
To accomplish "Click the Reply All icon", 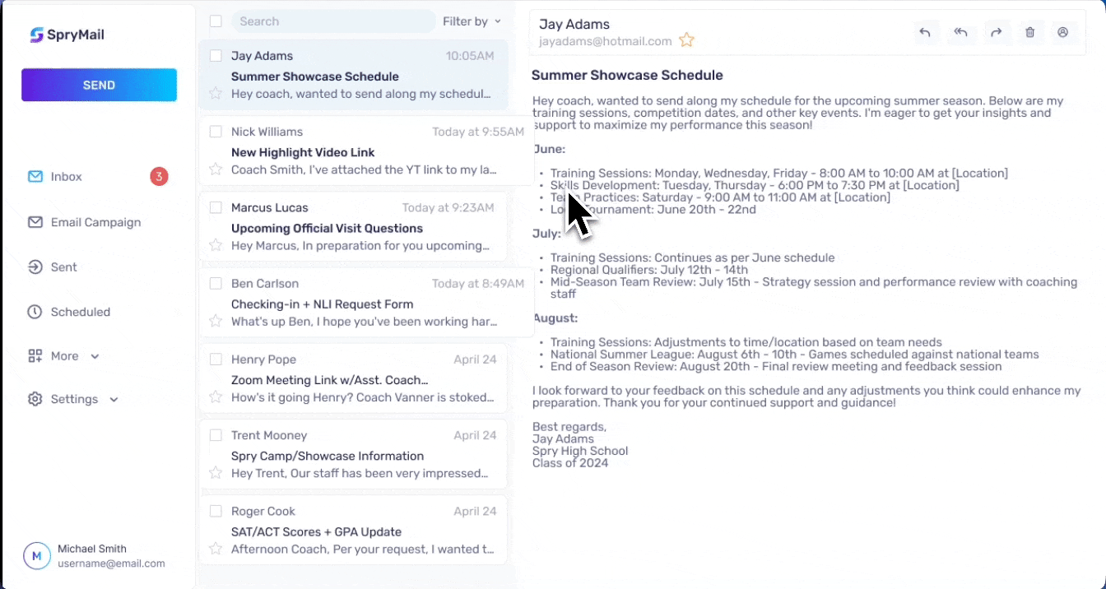I will point(960,32).
